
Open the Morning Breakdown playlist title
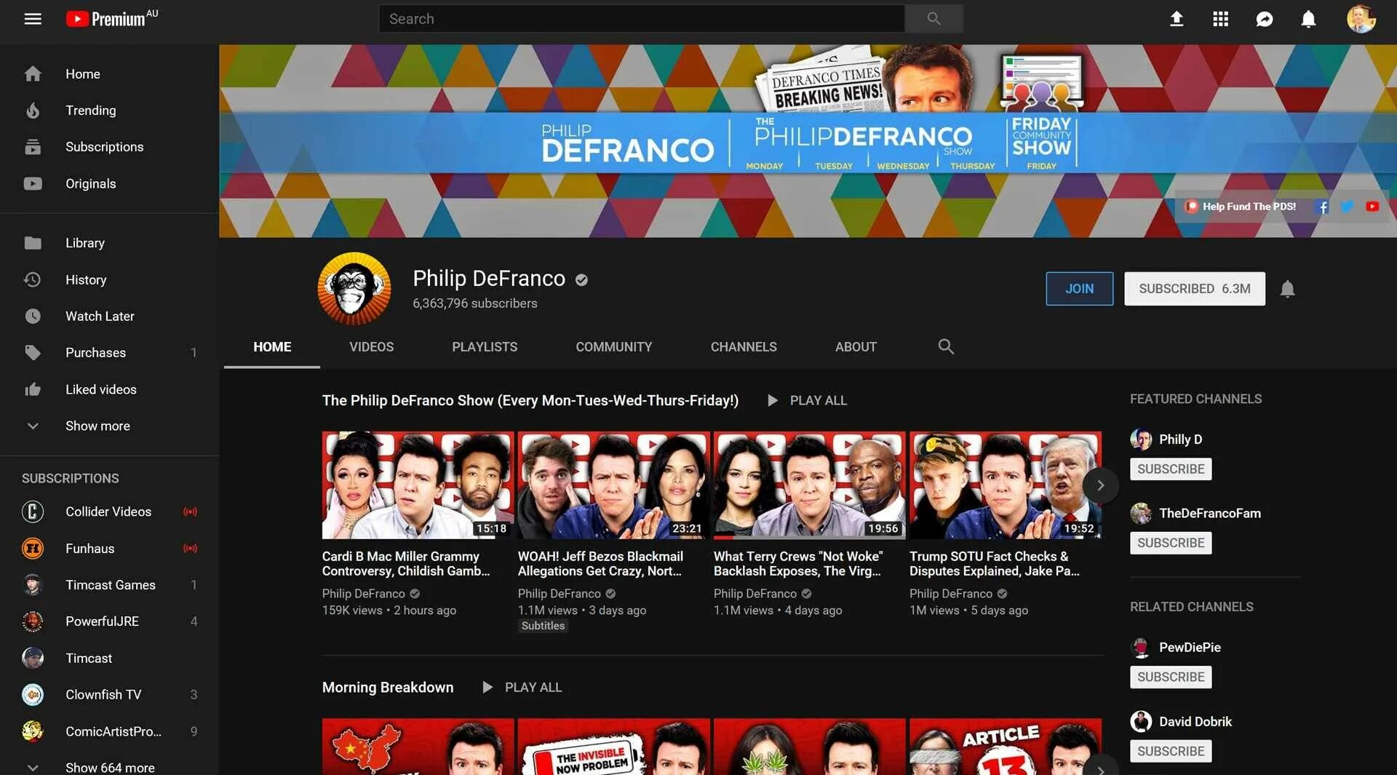coord(388,688)
